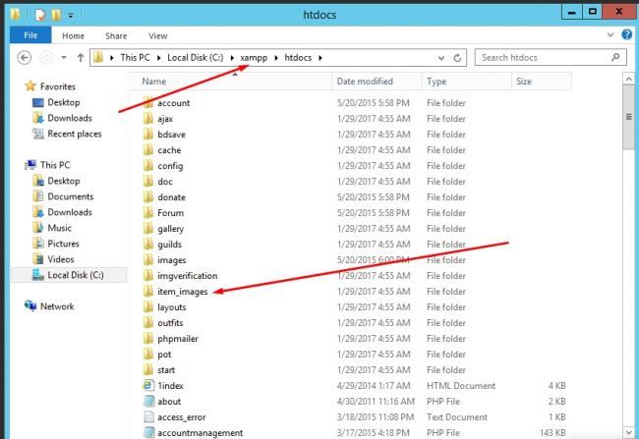Select the access_error text document icon

148,416
